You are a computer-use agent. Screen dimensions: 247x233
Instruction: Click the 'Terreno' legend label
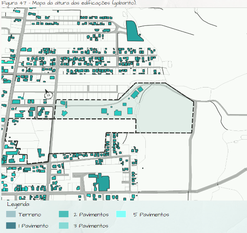(x=30, y=215)
